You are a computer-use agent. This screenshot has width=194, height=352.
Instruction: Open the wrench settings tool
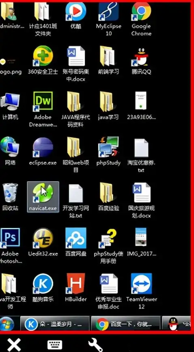95,345
